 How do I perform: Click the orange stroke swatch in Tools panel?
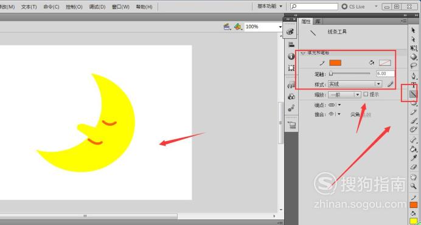coord(414,205)
